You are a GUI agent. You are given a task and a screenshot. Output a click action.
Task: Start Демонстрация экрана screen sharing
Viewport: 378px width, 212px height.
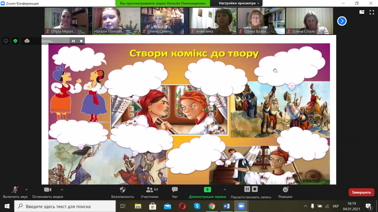click(207, 193)
